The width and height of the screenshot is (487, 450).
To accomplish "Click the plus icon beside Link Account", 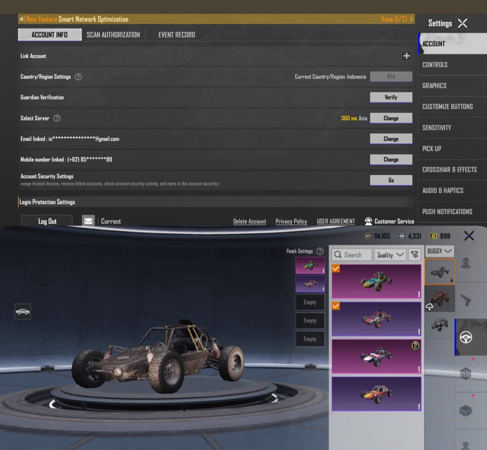I will pos(406,56).
